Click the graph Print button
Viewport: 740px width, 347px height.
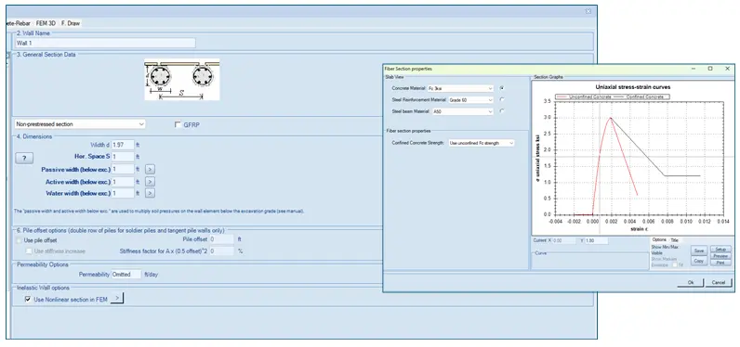(x=720, y=263)
